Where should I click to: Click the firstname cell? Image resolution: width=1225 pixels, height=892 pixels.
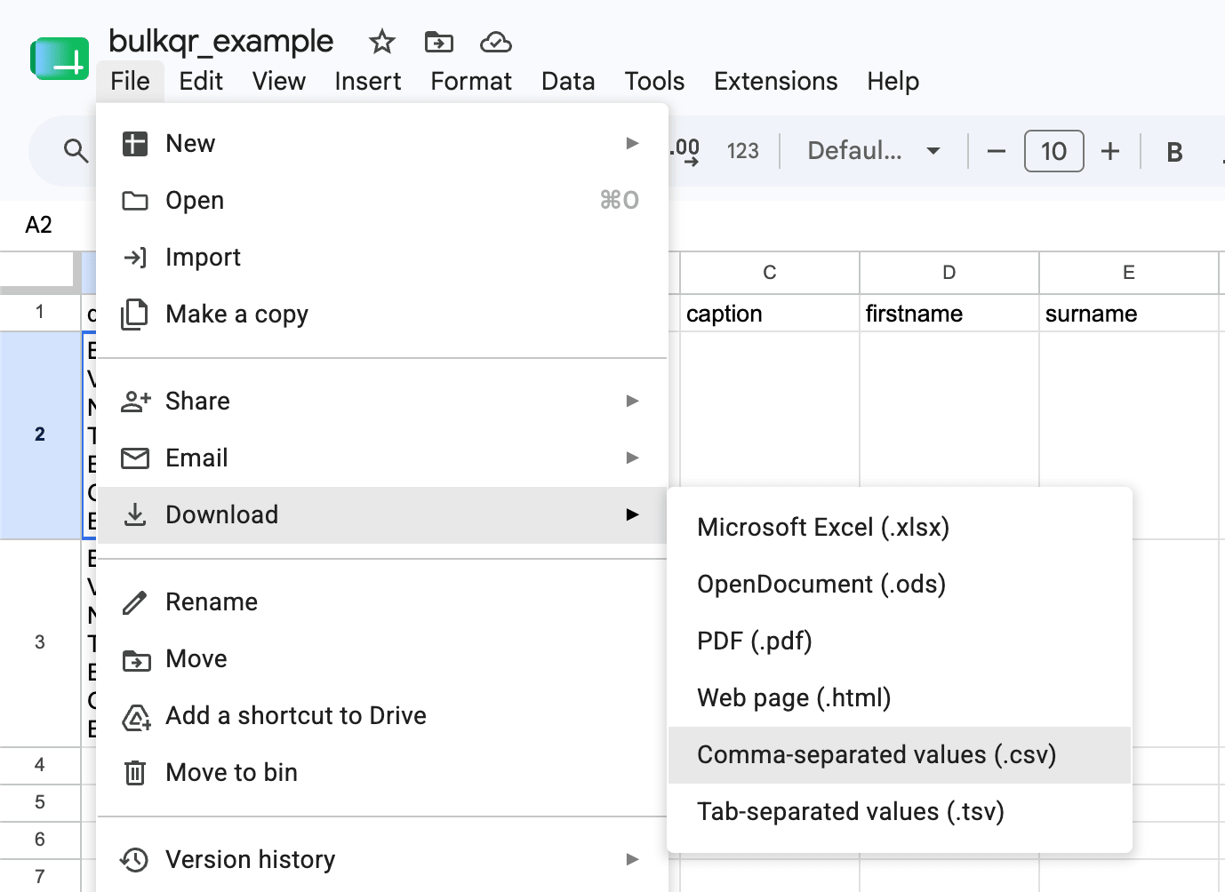949,314
